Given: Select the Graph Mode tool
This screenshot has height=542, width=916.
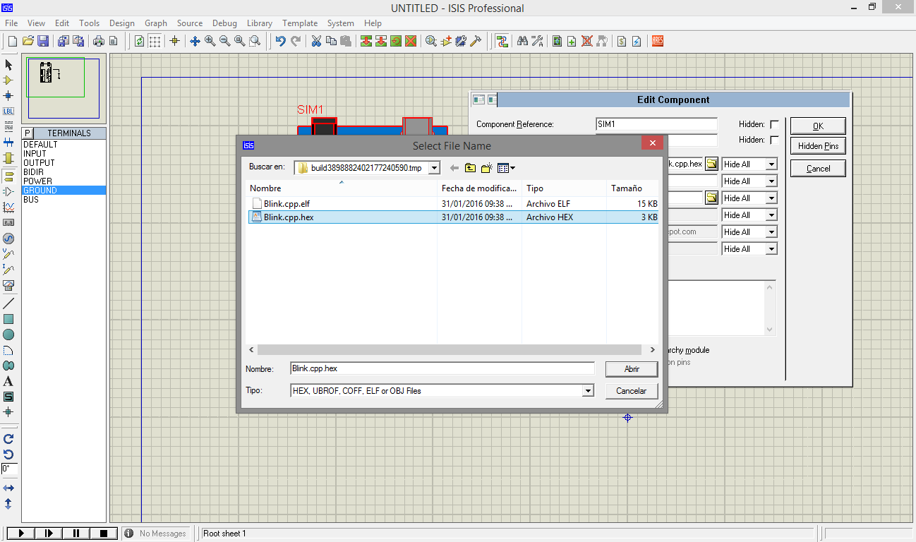Looking at the screenshot, I should pyautogui.click(x=8, y=207).
